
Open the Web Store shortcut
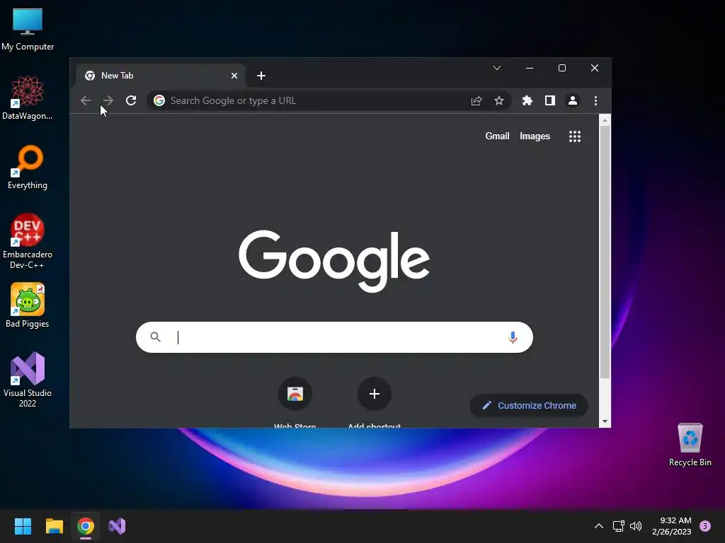295,394
